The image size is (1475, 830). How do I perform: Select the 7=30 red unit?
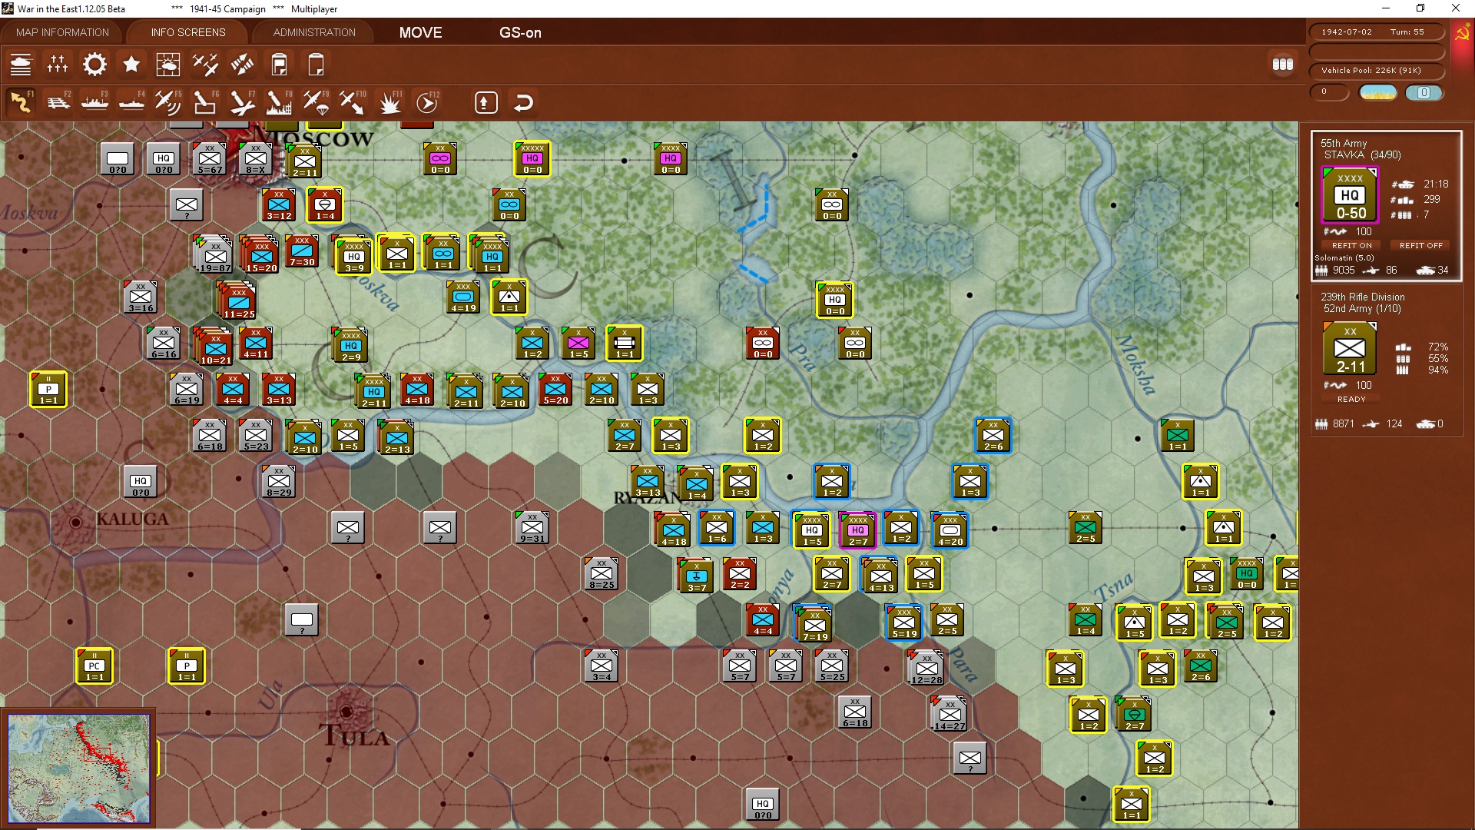(302, 251)
